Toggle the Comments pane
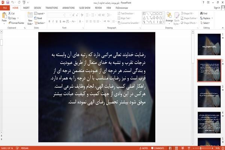Viewport: 225px width, 150px height. (157, 148)
